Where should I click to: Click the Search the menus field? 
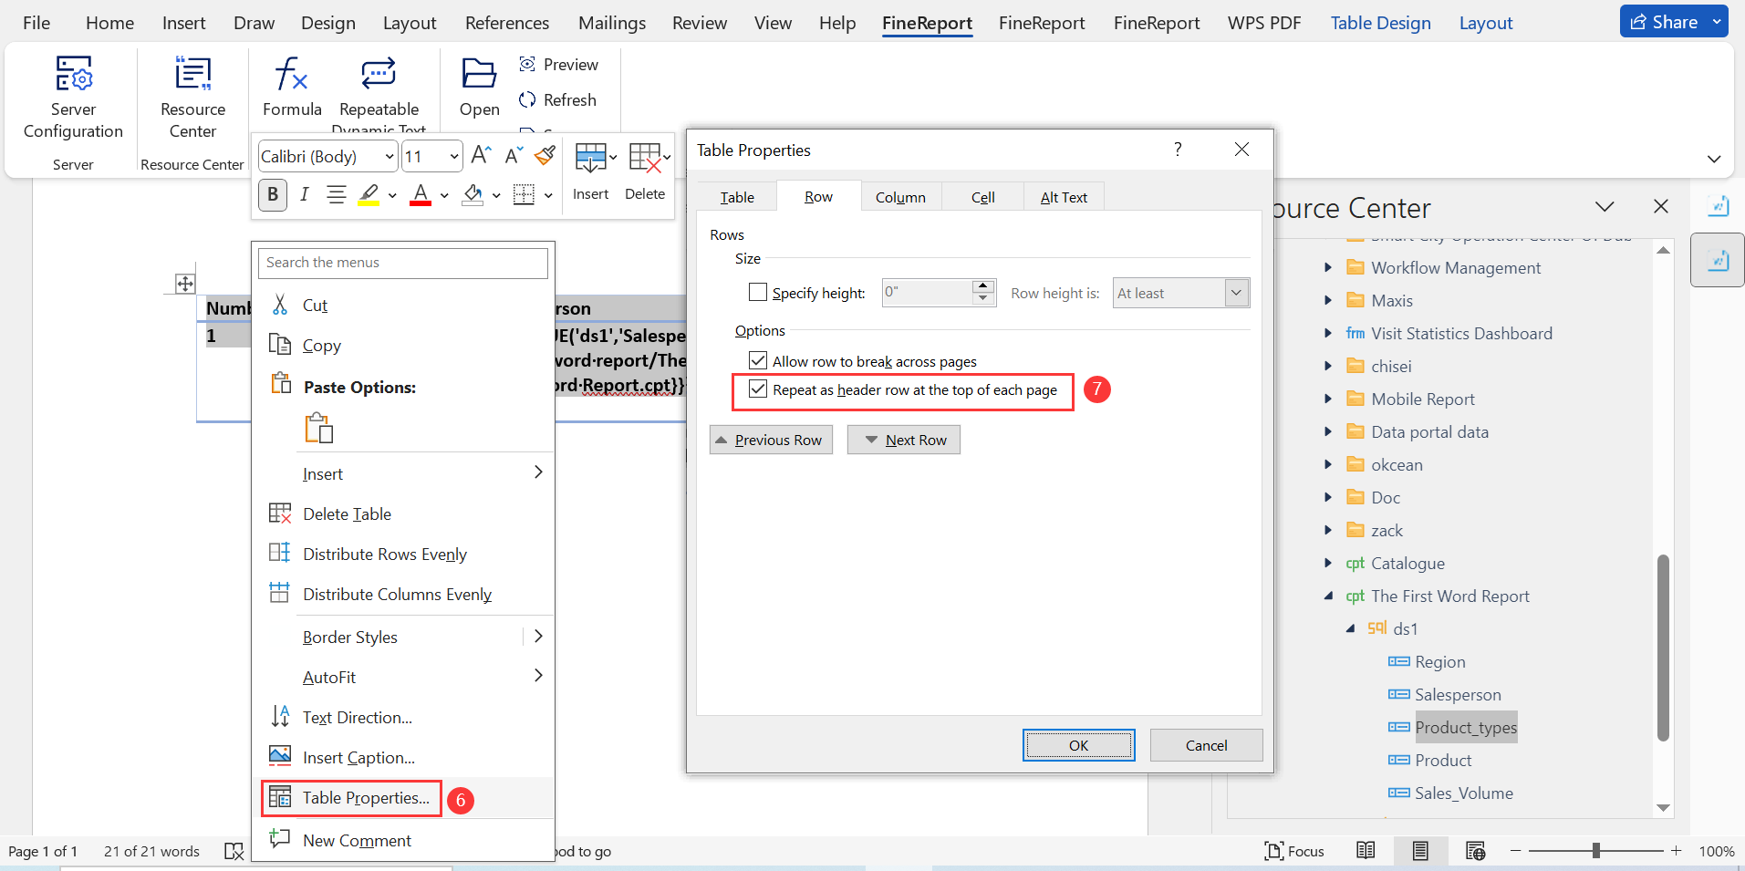[403, 263]
